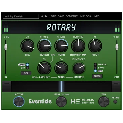Select the MANUAL tempo mode
Screen dimensions: 123x123
click(x=95, y=65)
